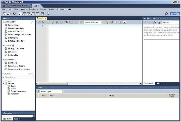Viewport: 181px width, 122px height.
Task: Click the editor horizontal scrollbar thumb
Action: point(53,83)
